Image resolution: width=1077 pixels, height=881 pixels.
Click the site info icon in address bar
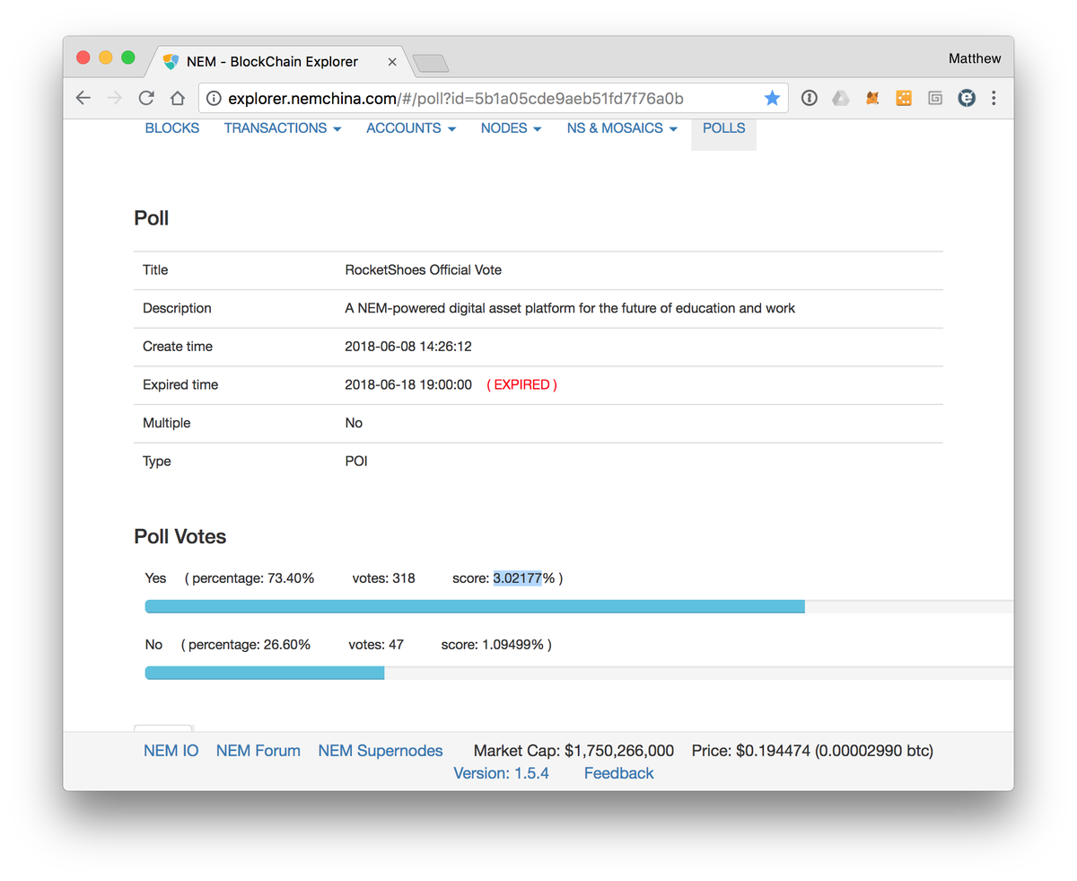click(x=214, y=99)
